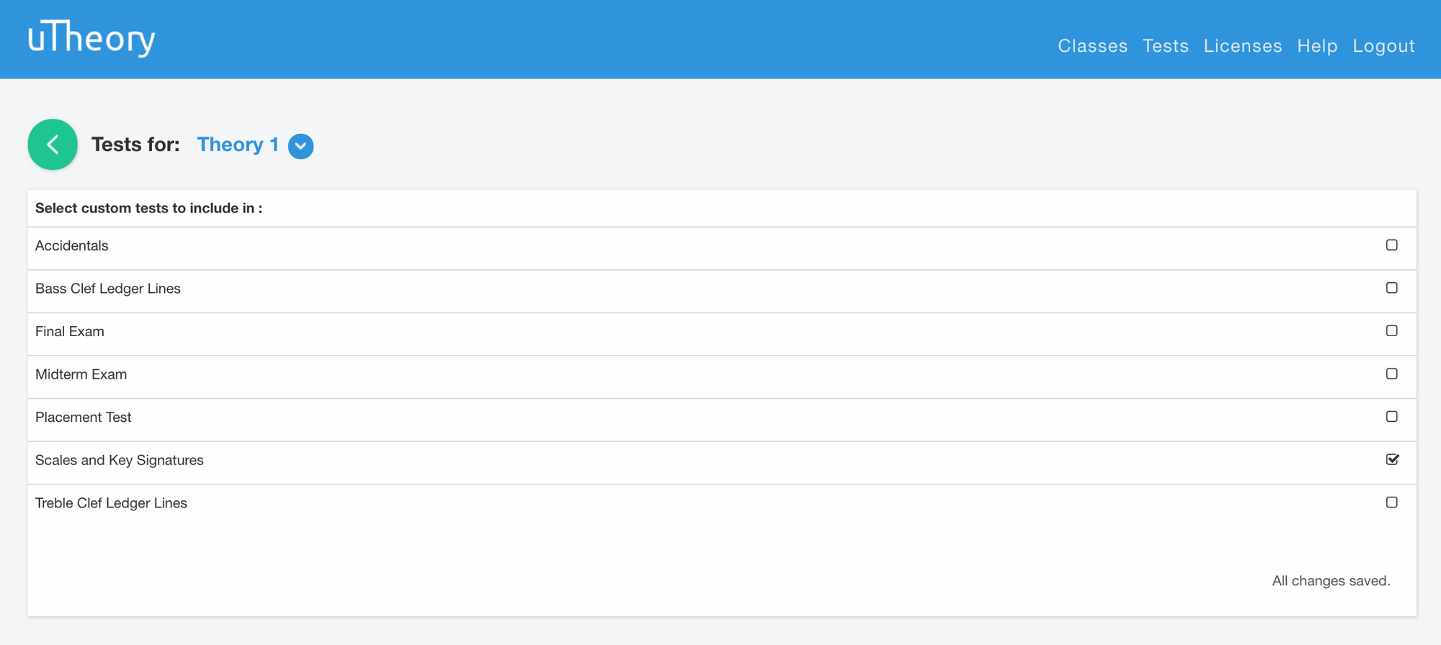This screenshot has height=645, width=1441.
Task: Open the Classes menu
Action: pos(1092,46)
